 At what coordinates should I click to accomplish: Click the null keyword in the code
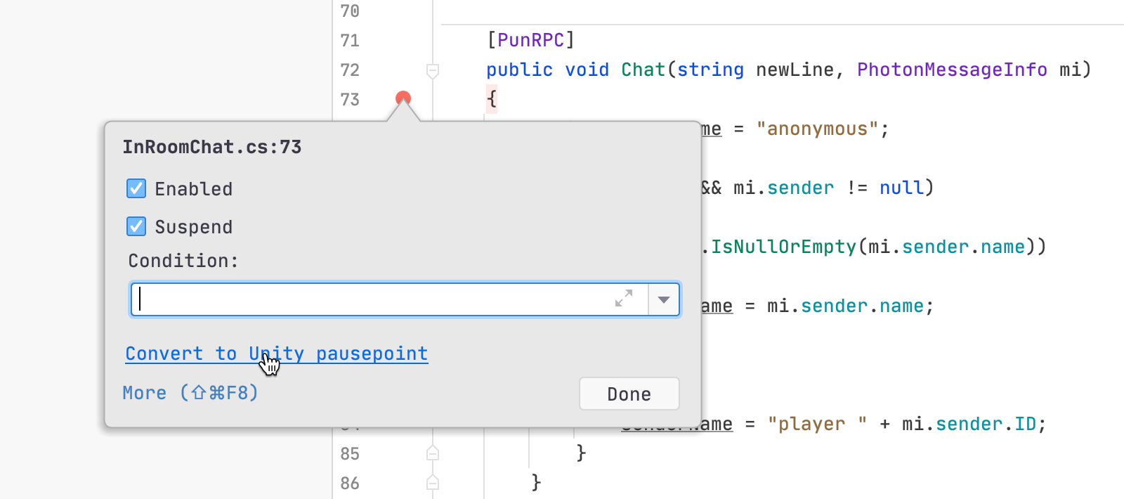(901, 188)
